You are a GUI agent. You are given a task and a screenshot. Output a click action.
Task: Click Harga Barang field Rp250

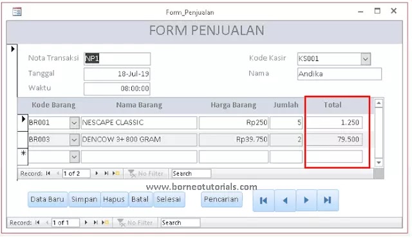point(234,123)
